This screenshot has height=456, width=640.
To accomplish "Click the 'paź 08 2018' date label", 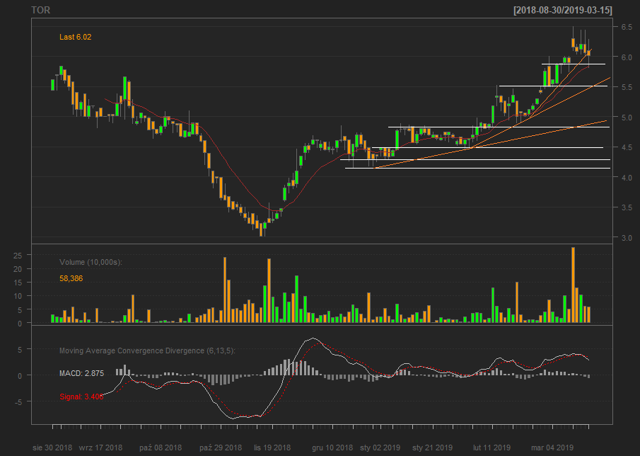I will click(161, 448).
